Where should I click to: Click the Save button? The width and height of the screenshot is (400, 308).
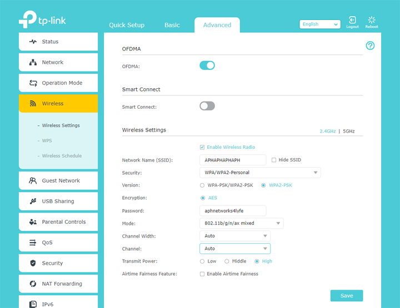pyautogui.click(x=346, y=296)
